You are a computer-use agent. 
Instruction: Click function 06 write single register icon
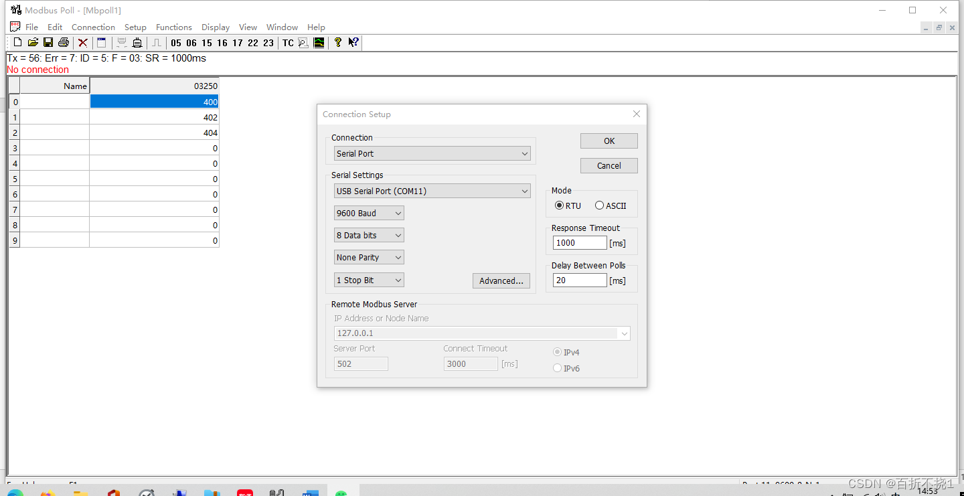pos(191,42)
